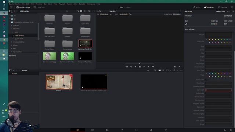Screen dimensions: 235x132
Task: Select the Timeline 1 thumbnail
Action: point(59,82)
